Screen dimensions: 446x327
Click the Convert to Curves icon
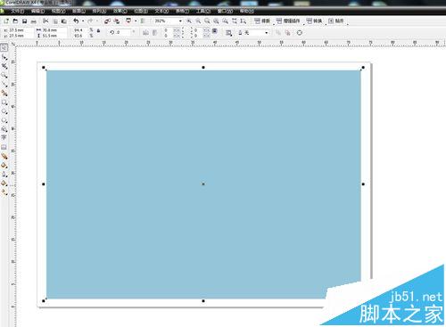[x=300, y=33]
